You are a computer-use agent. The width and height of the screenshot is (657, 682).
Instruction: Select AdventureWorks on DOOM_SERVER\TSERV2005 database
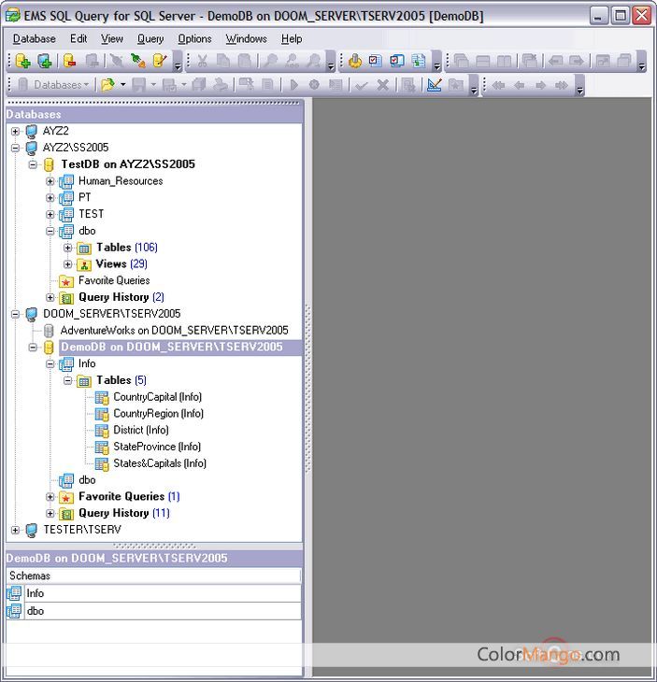click(x=174, y=330)
